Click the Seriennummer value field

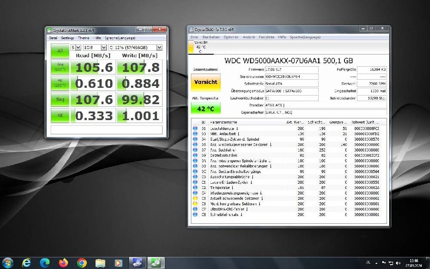click(292, 77)
